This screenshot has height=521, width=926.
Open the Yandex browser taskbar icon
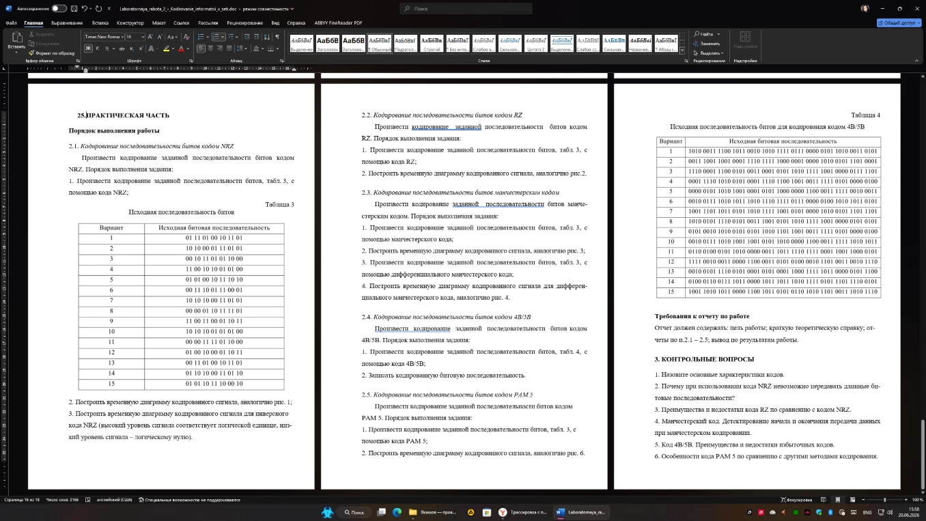[503, 512]
